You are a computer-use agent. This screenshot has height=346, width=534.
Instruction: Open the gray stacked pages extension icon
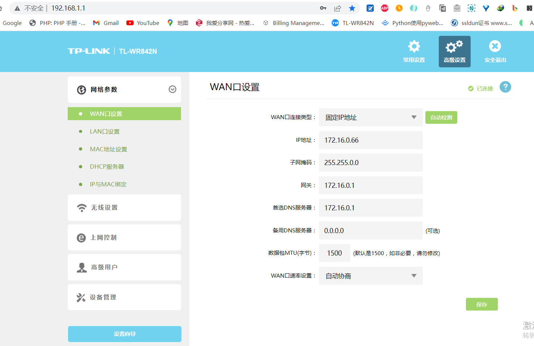[442, 8]
